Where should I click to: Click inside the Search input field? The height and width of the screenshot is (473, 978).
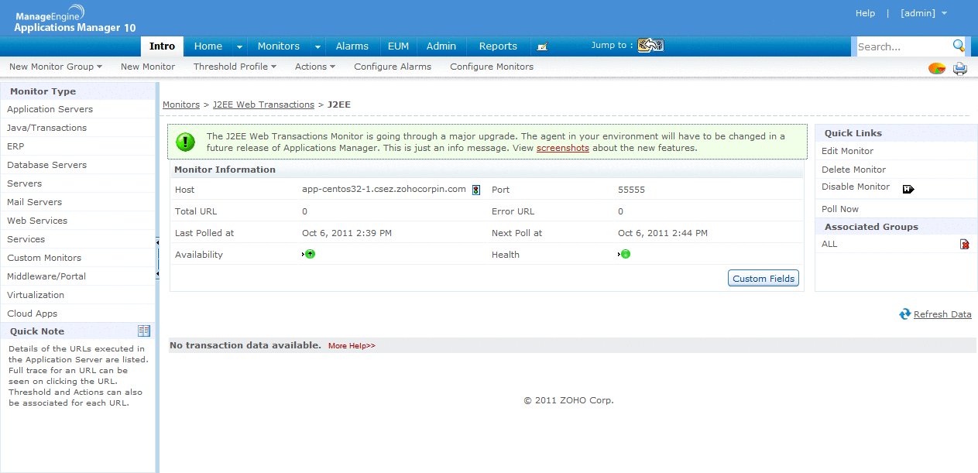coord(901,46)
